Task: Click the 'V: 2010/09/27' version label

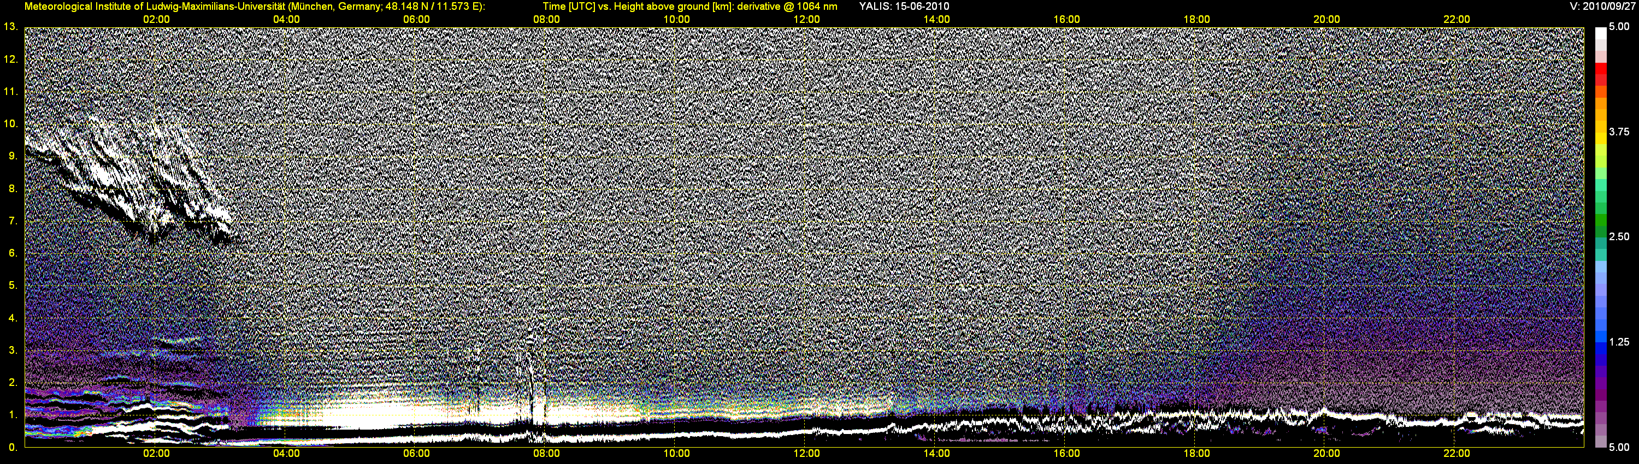Action: 1601,7
